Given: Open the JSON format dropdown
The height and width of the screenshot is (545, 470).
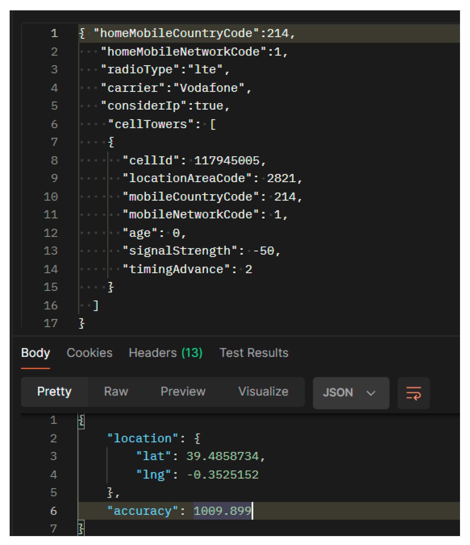Looking at the screenshot, I should [350, 393].
